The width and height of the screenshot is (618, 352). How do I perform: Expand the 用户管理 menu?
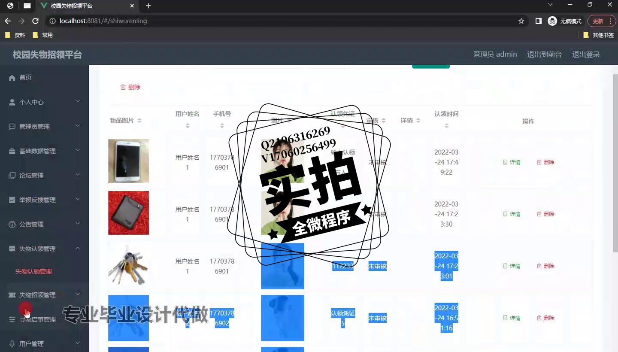(44, 344)
